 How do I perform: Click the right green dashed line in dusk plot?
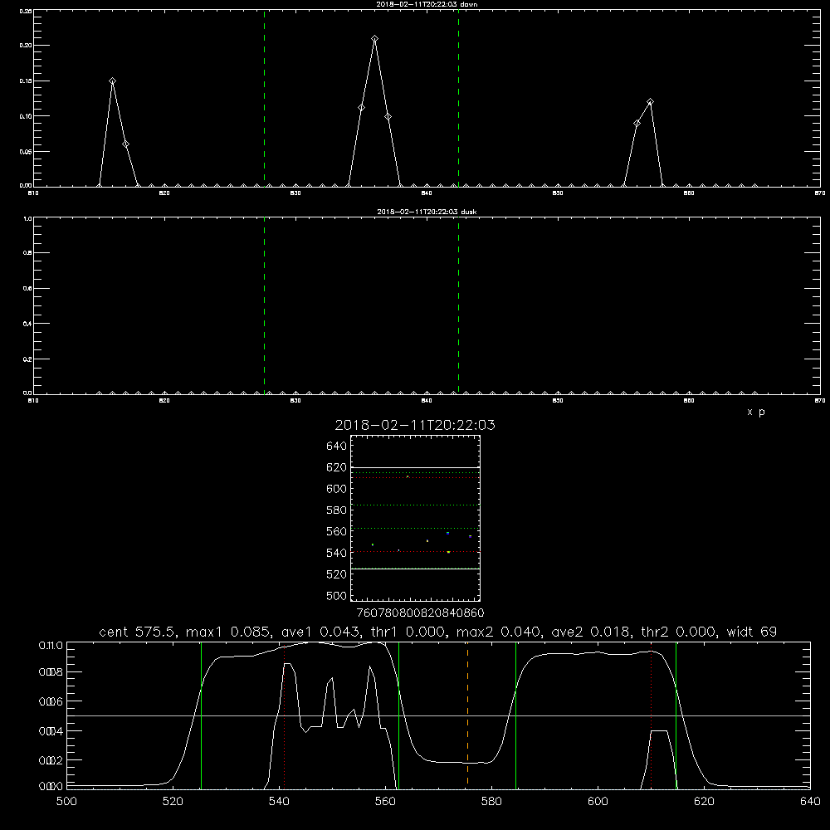458,305
